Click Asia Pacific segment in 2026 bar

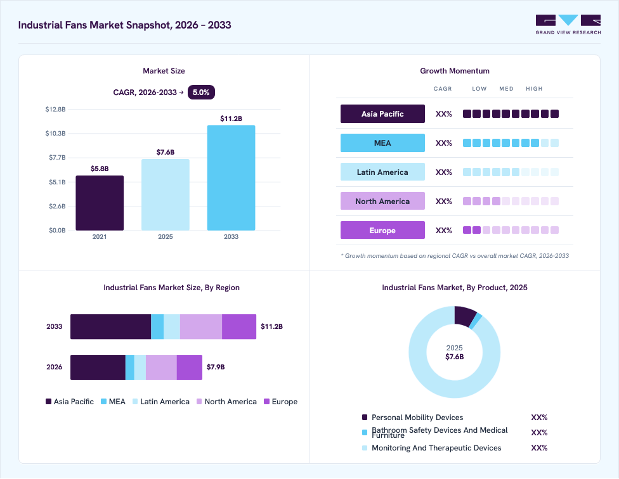tap(98, 367)
